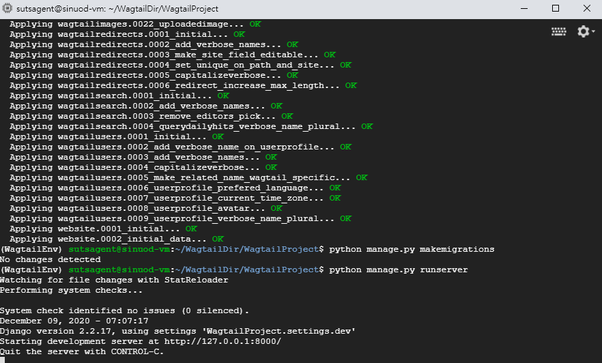The height and width of the screenshot is (363, 602).
Task: Click 'Quit the server with CONTROL-C.' line
Action: tap(82, 351)
